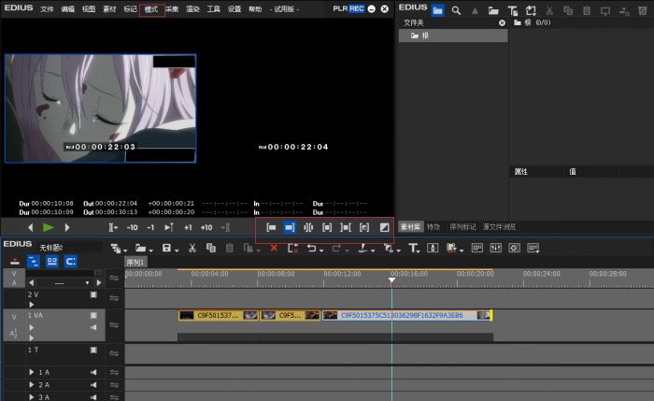
Task: Expand the 1 A audio track
Action: (31, 372)
